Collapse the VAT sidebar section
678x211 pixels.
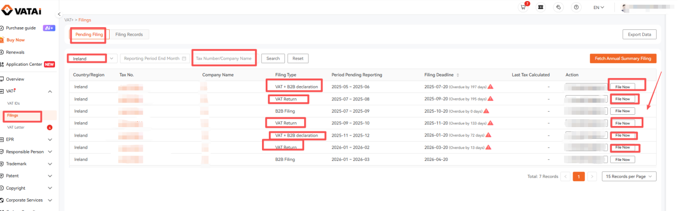coord(50,91)
